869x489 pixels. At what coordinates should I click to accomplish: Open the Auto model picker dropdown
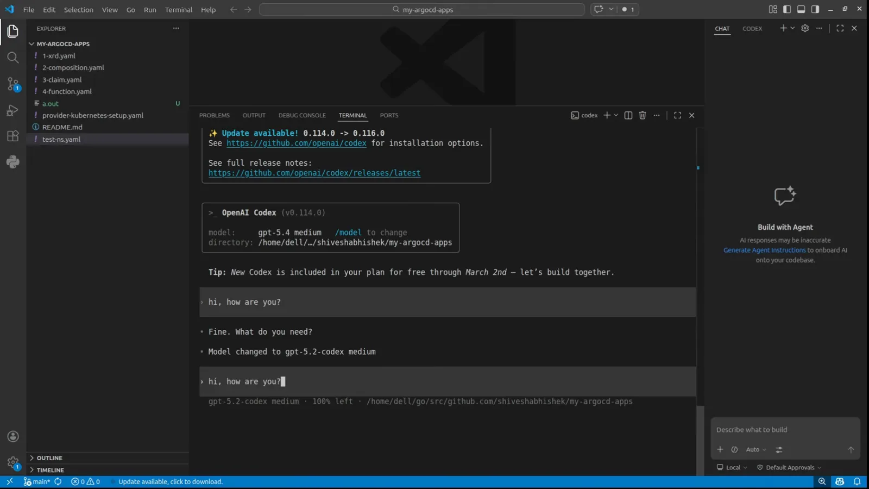click(756, 450)
